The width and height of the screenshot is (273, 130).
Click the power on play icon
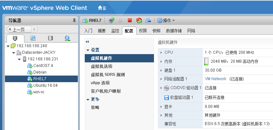121,20
